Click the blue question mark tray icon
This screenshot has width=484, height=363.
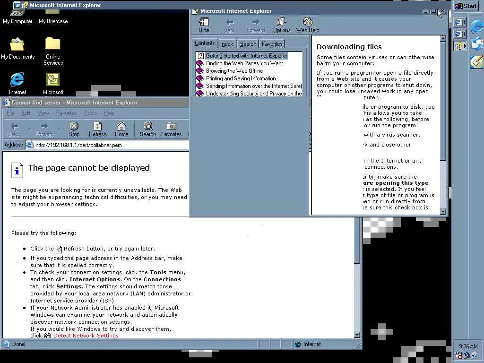(475, 355)
